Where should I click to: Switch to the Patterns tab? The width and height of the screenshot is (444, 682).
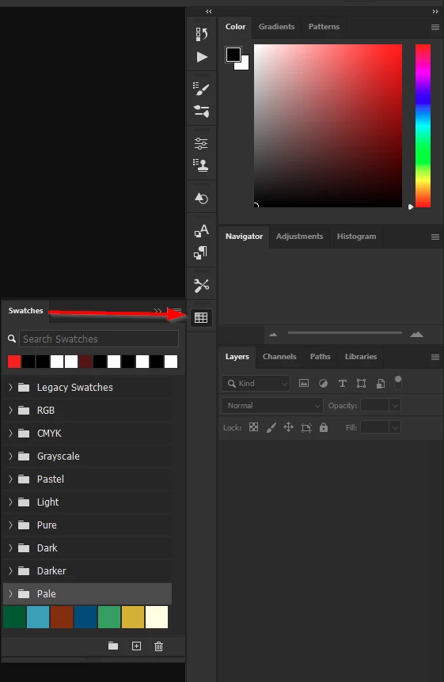(324, 27)
